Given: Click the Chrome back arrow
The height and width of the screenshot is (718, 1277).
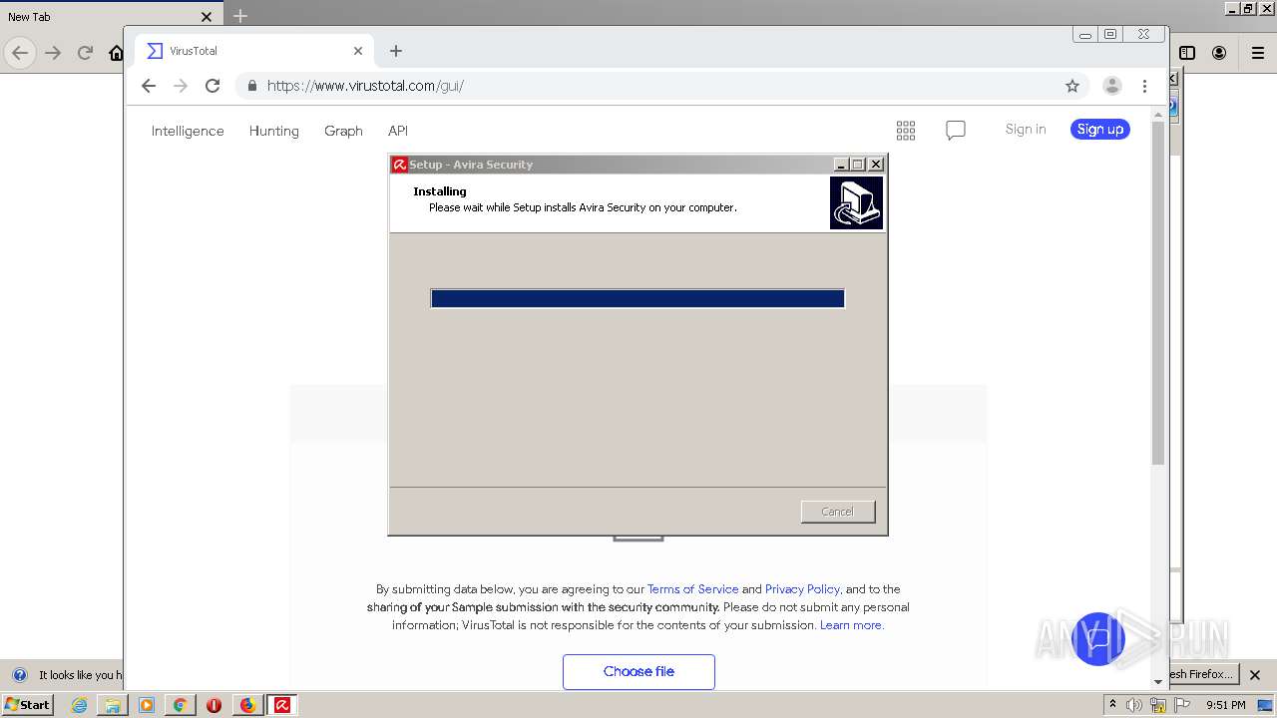Looking at the screenshot, I should [149, 86].
